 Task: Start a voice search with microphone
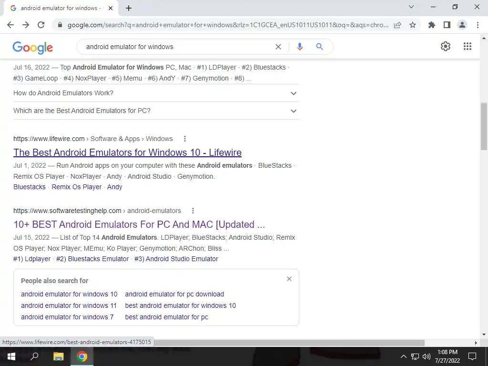300,47
